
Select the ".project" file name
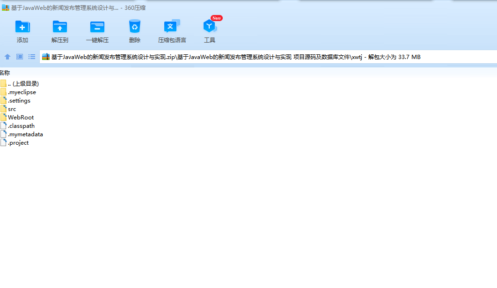pyautogui.click(x=18, y=143)
